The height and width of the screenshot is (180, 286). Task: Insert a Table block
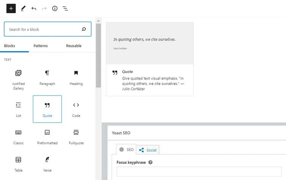18,164
